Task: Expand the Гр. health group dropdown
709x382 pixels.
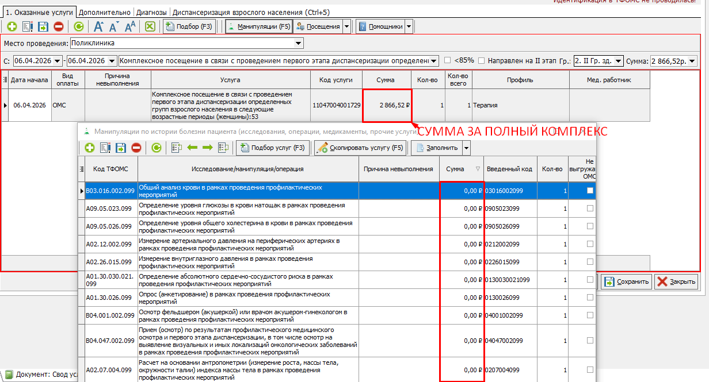Action: click(618, 61)
